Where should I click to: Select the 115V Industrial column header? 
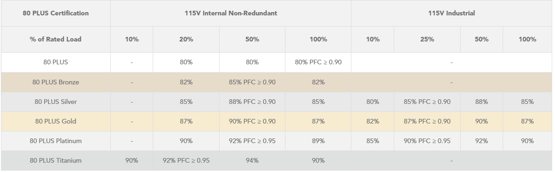coord(451,14)
